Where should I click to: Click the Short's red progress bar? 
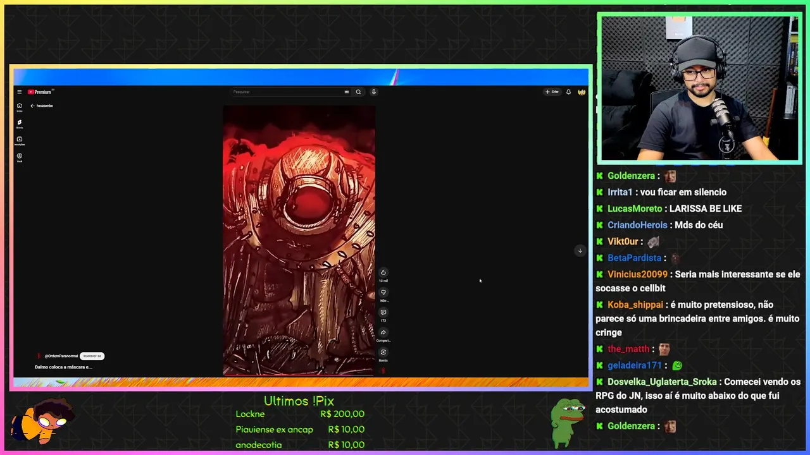click(299, 375)
